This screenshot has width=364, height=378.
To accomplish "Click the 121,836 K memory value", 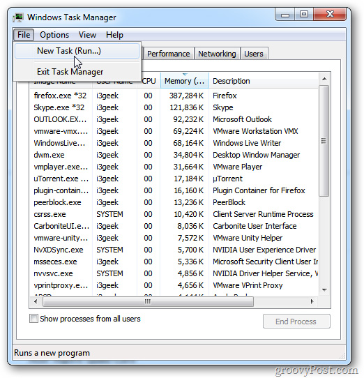I will (x=187, y=107).
